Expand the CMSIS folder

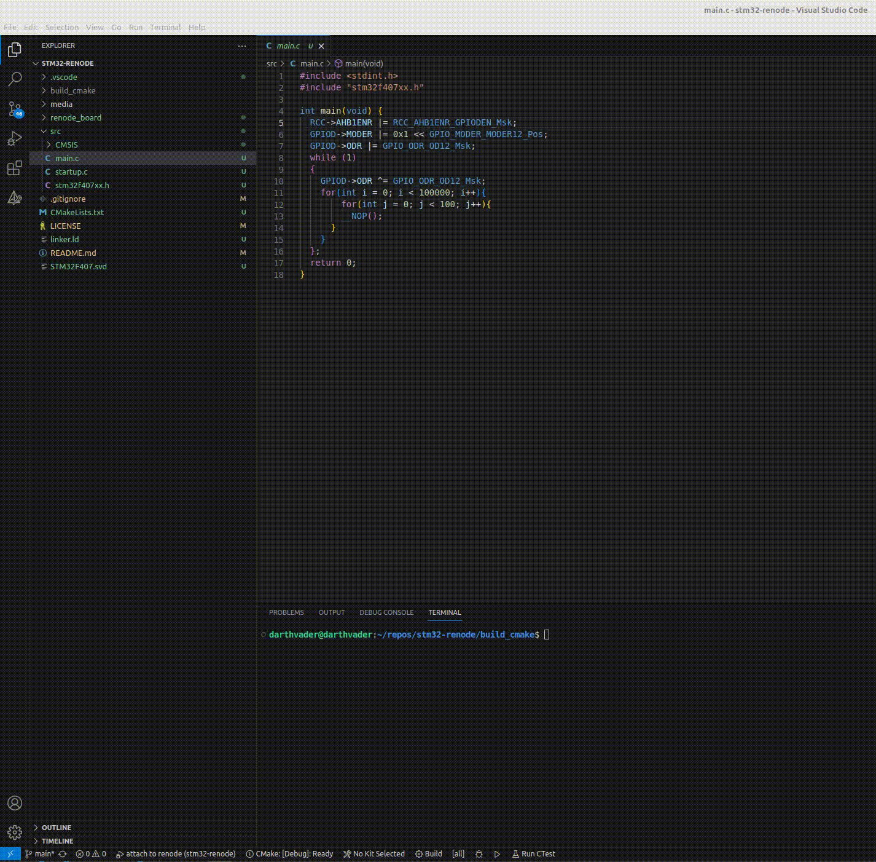(143, 144)
